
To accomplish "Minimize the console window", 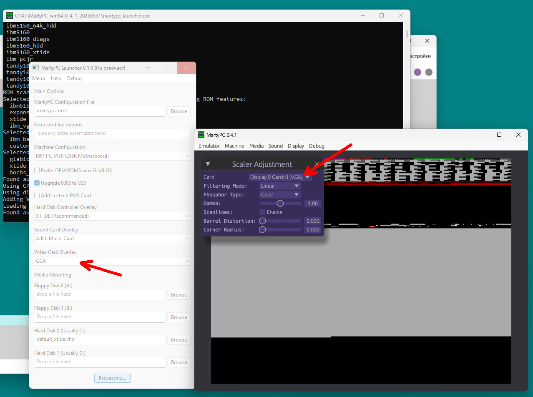I will click(x=362, y=16).
